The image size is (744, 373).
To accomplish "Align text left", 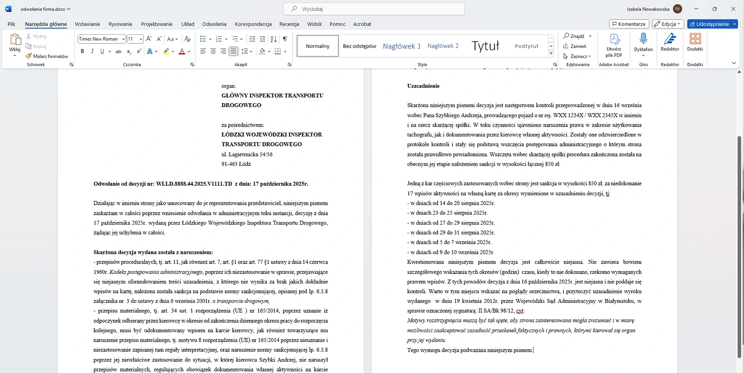I will pos(203,52).
